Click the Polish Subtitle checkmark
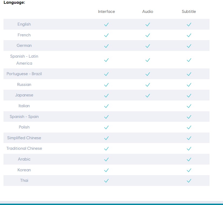223x205 pixels. pyautogui.click(x=189, y=127)
